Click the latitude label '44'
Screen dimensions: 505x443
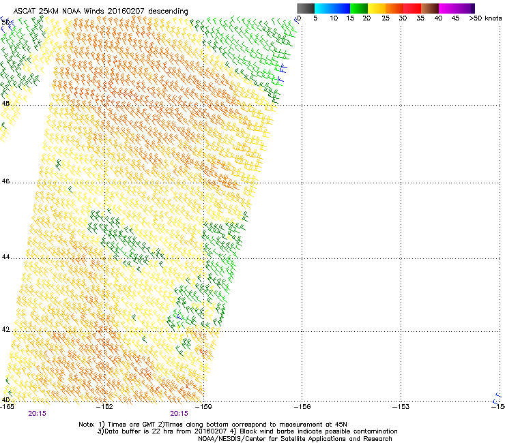click(5, 257)
